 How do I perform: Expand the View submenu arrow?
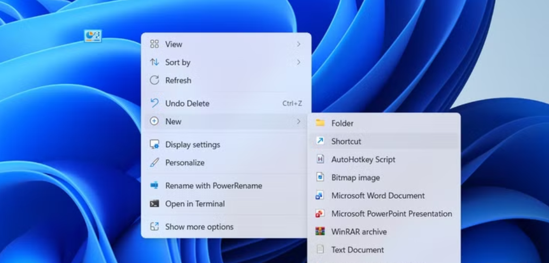298,44
